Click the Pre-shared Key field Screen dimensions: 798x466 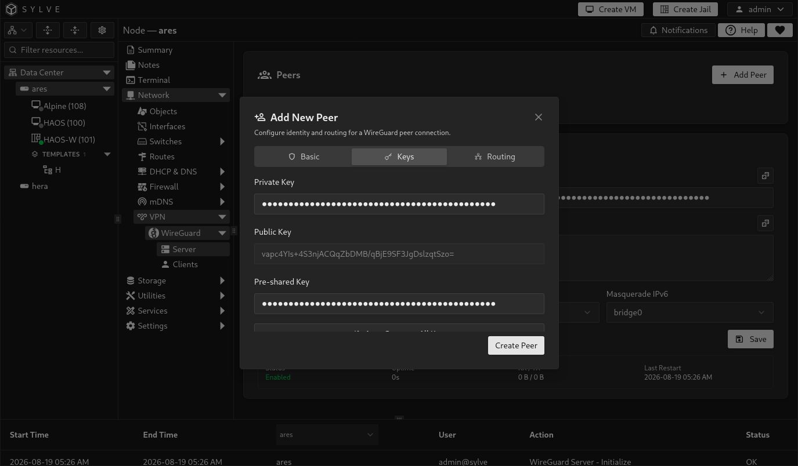point(399,304)
